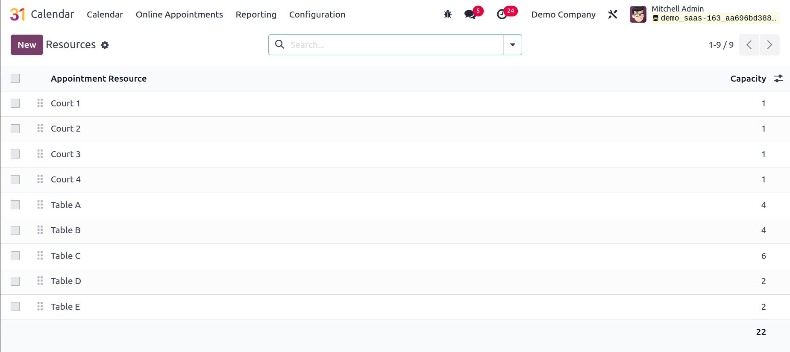Select the Court 2 row checkbox

click(15, 129)
